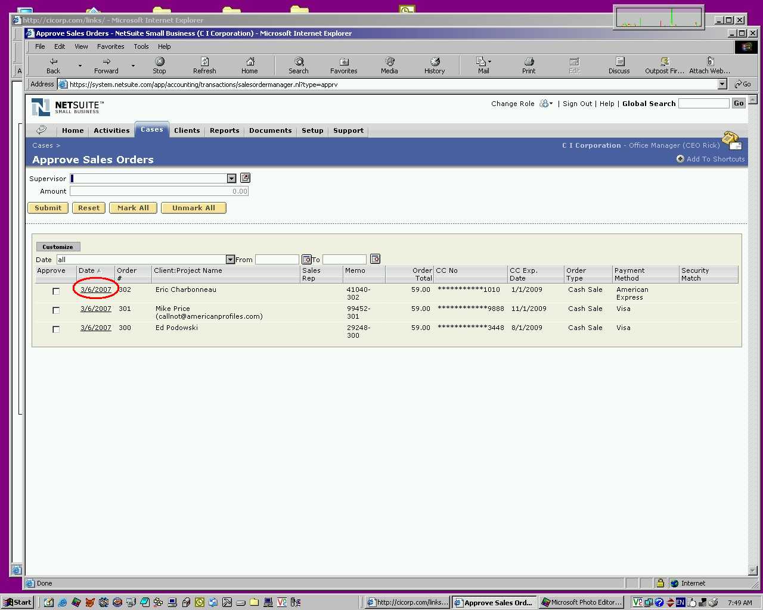Viewport: 763px width, 610px height.
Task: Check Approve box for Eric Charbonneau order
Action: click(56, 291)
